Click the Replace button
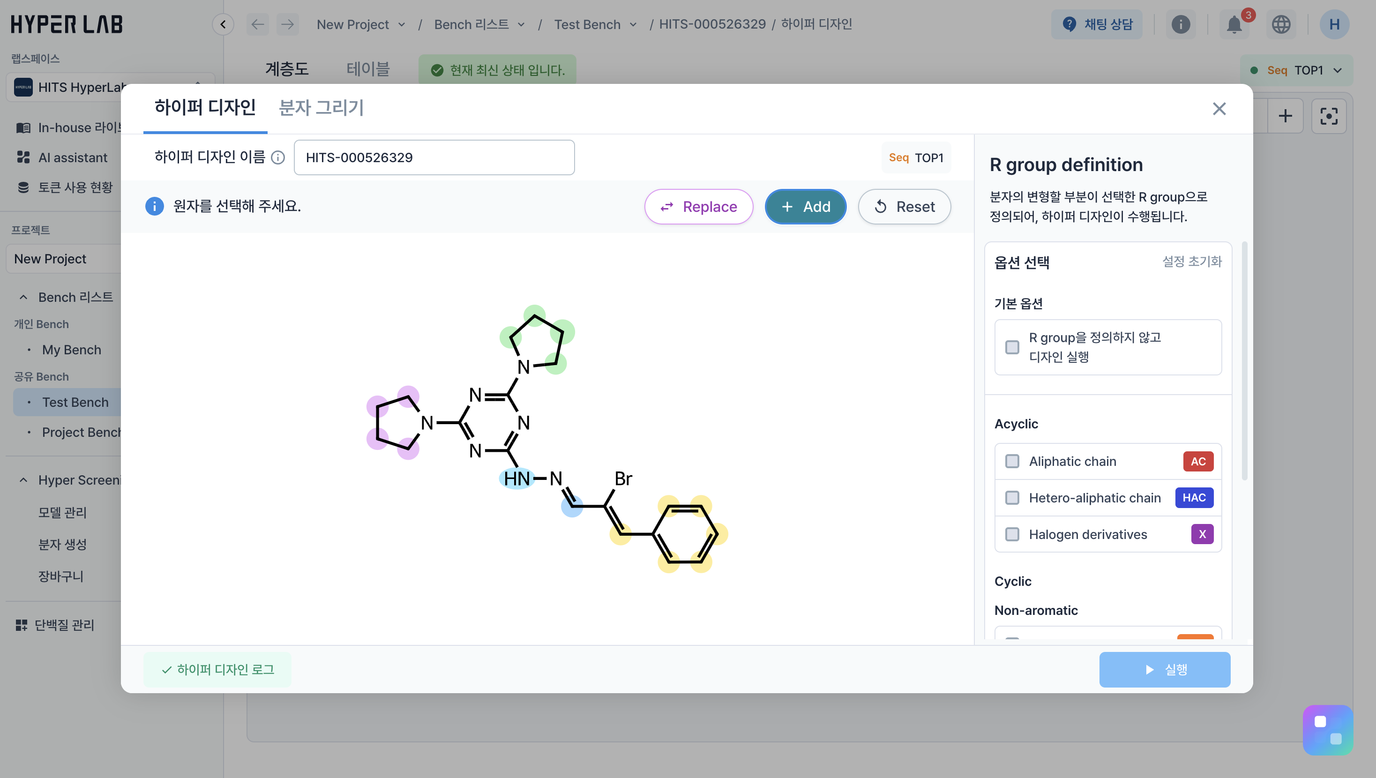 pyautogui.click(x=698, y=207)
